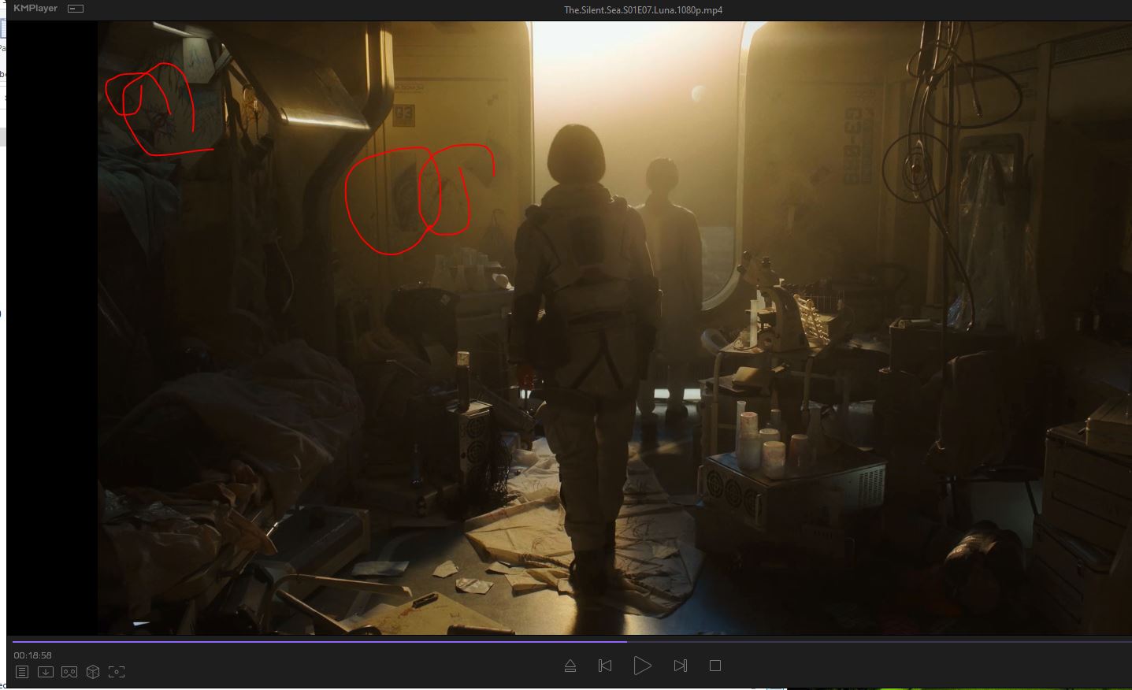Open the 3D cube settings icon
Image resolution: width=1132 pixels, height=690 pixels.
(93, 672)
